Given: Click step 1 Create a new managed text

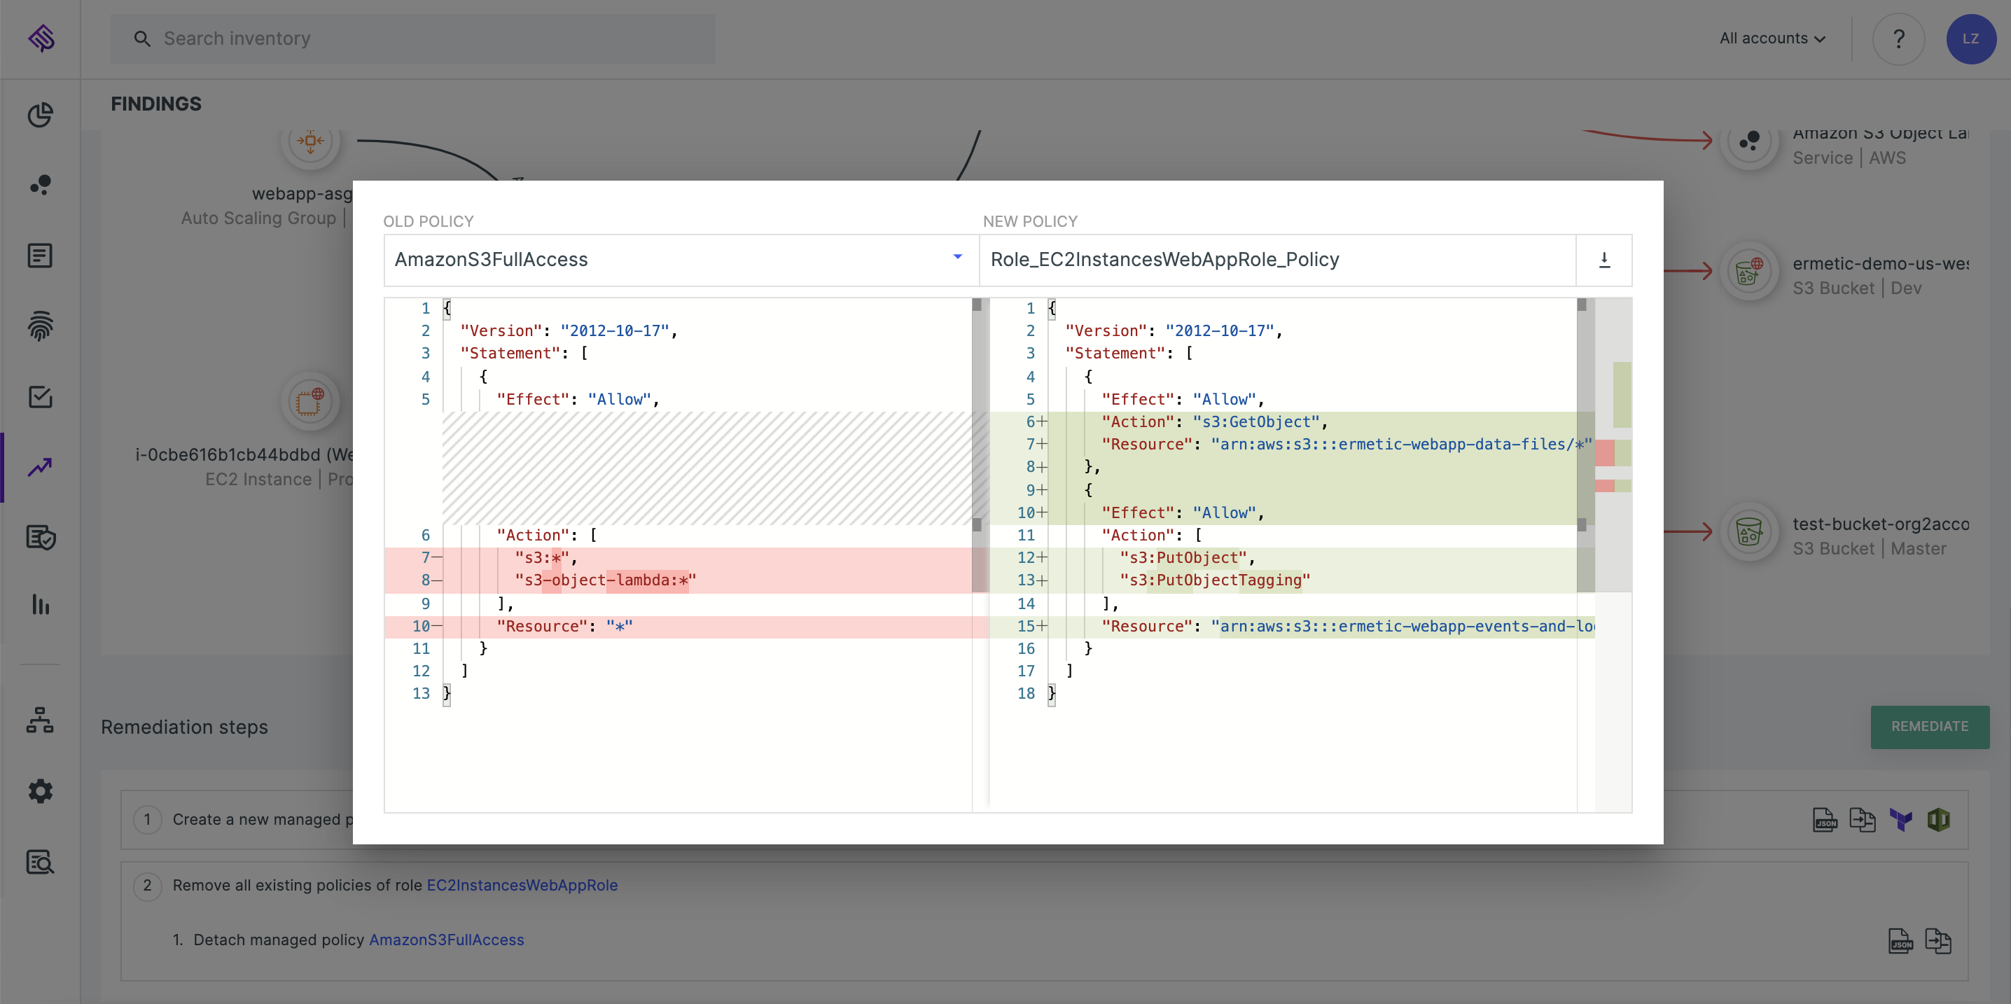Looking at the screenshot, I should tap(263, 820).
